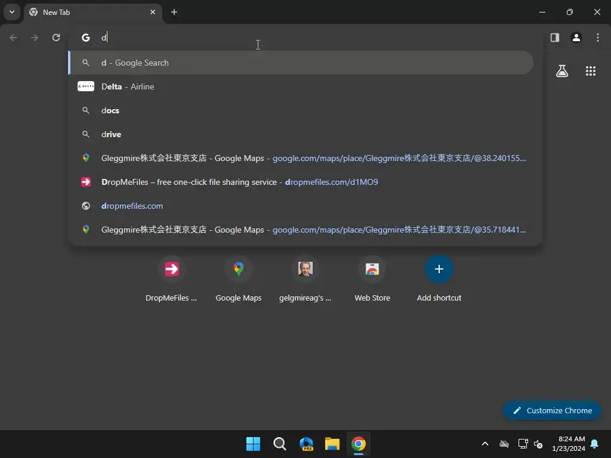This screenshot has height=458, width=611.
Task: Open Windows taskbar search
Action: (x=279, y=444)
